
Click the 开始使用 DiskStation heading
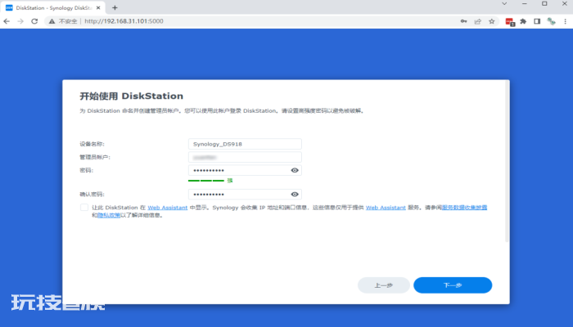point(132,96)
